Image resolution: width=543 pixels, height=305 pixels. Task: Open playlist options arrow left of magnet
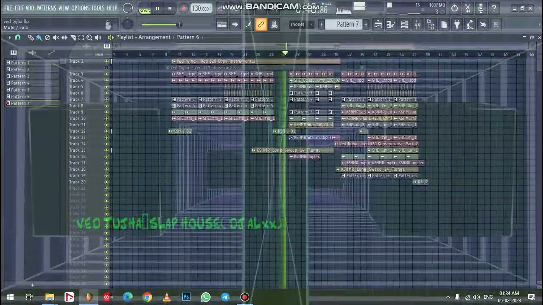pos(9,37)
